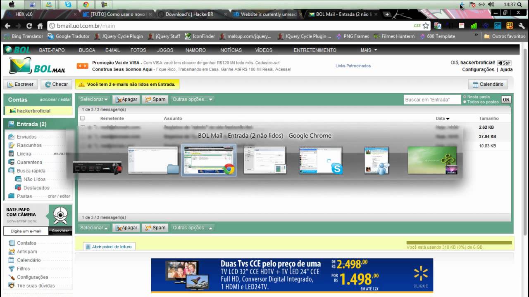Click top Apagar delete button
Image resolution: width=529 pixels, height=297 pixels.
tap(126, 99)
